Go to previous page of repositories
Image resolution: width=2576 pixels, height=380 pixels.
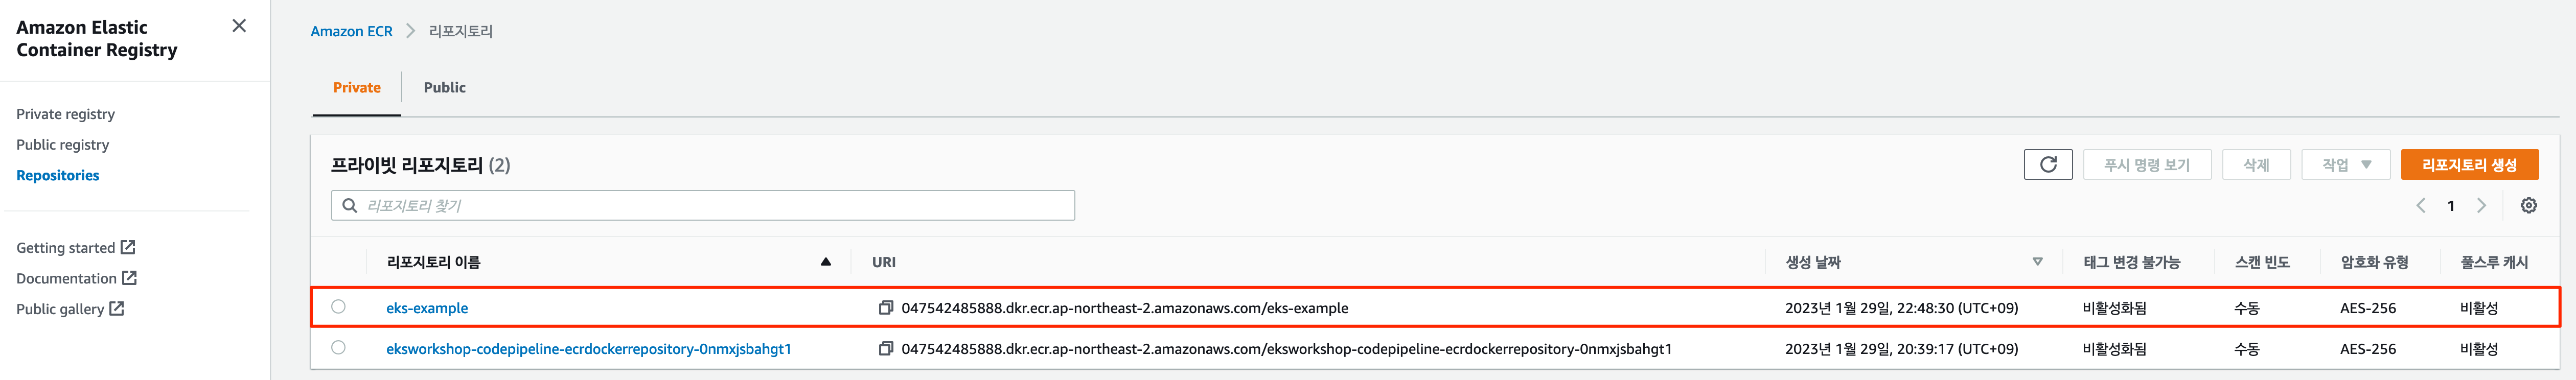(2421, 206)
